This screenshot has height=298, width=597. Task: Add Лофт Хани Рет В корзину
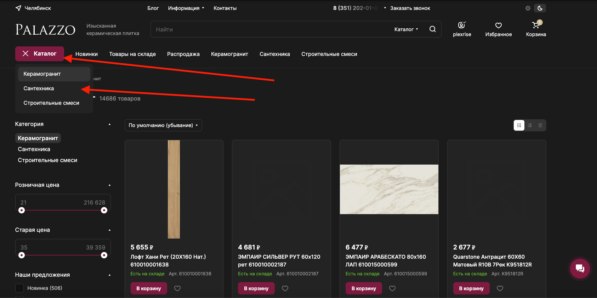click(x=149, y=288)
